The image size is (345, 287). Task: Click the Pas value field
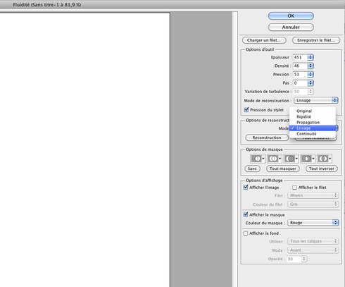coord(300,83)
